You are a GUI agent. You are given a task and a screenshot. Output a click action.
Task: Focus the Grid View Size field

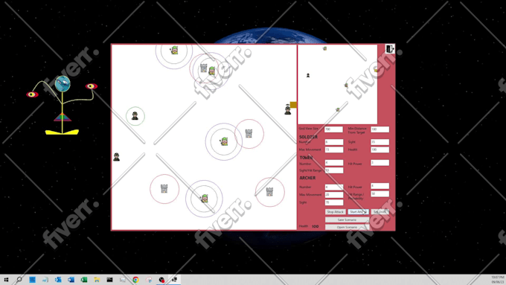coord(333,129)
